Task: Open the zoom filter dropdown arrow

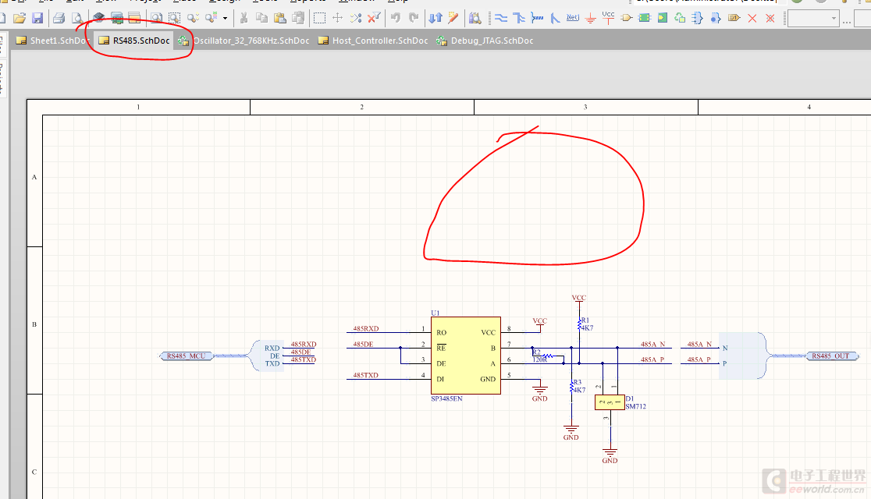Action: pyautogui.click(x=225, y=18)
